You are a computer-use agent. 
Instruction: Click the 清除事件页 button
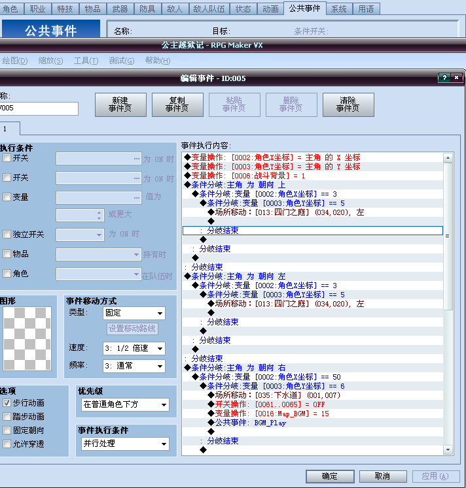pyautogui.click(x=348, y=105)
